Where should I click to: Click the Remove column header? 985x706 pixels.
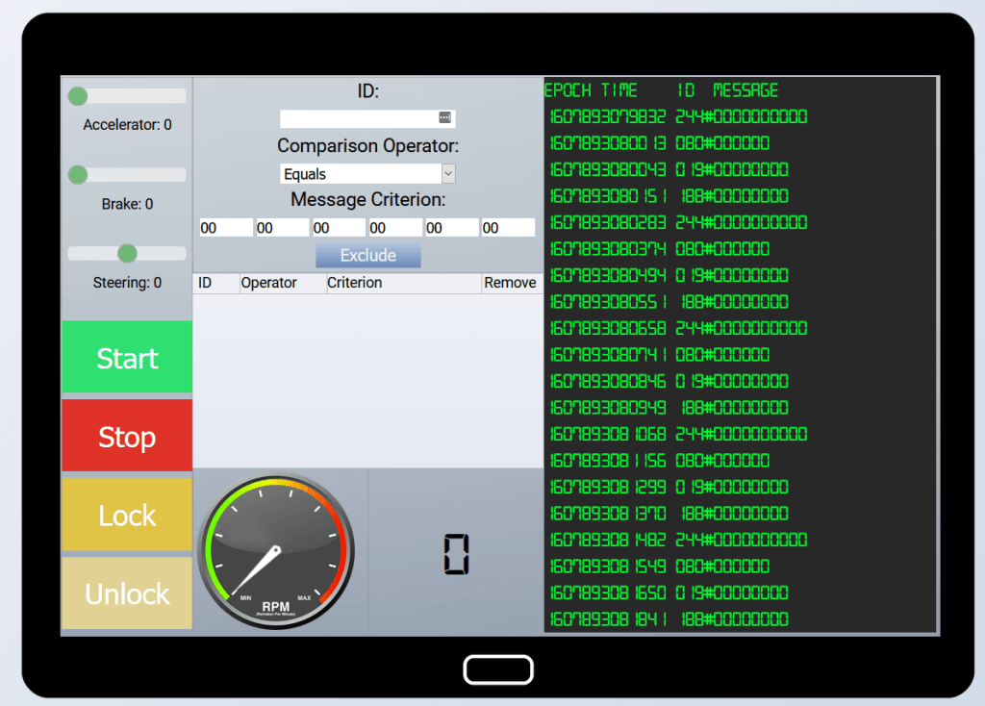tap(510, 283)
